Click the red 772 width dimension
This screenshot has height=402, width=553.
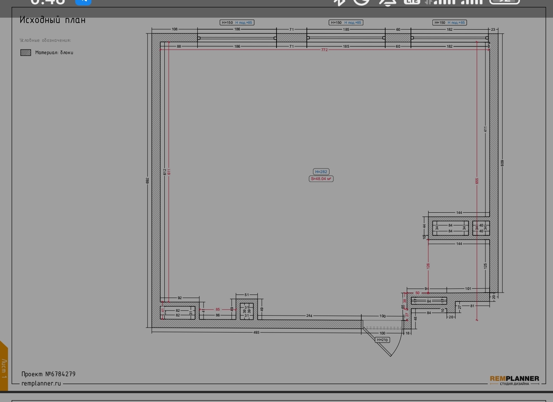[x=325, y=50]
